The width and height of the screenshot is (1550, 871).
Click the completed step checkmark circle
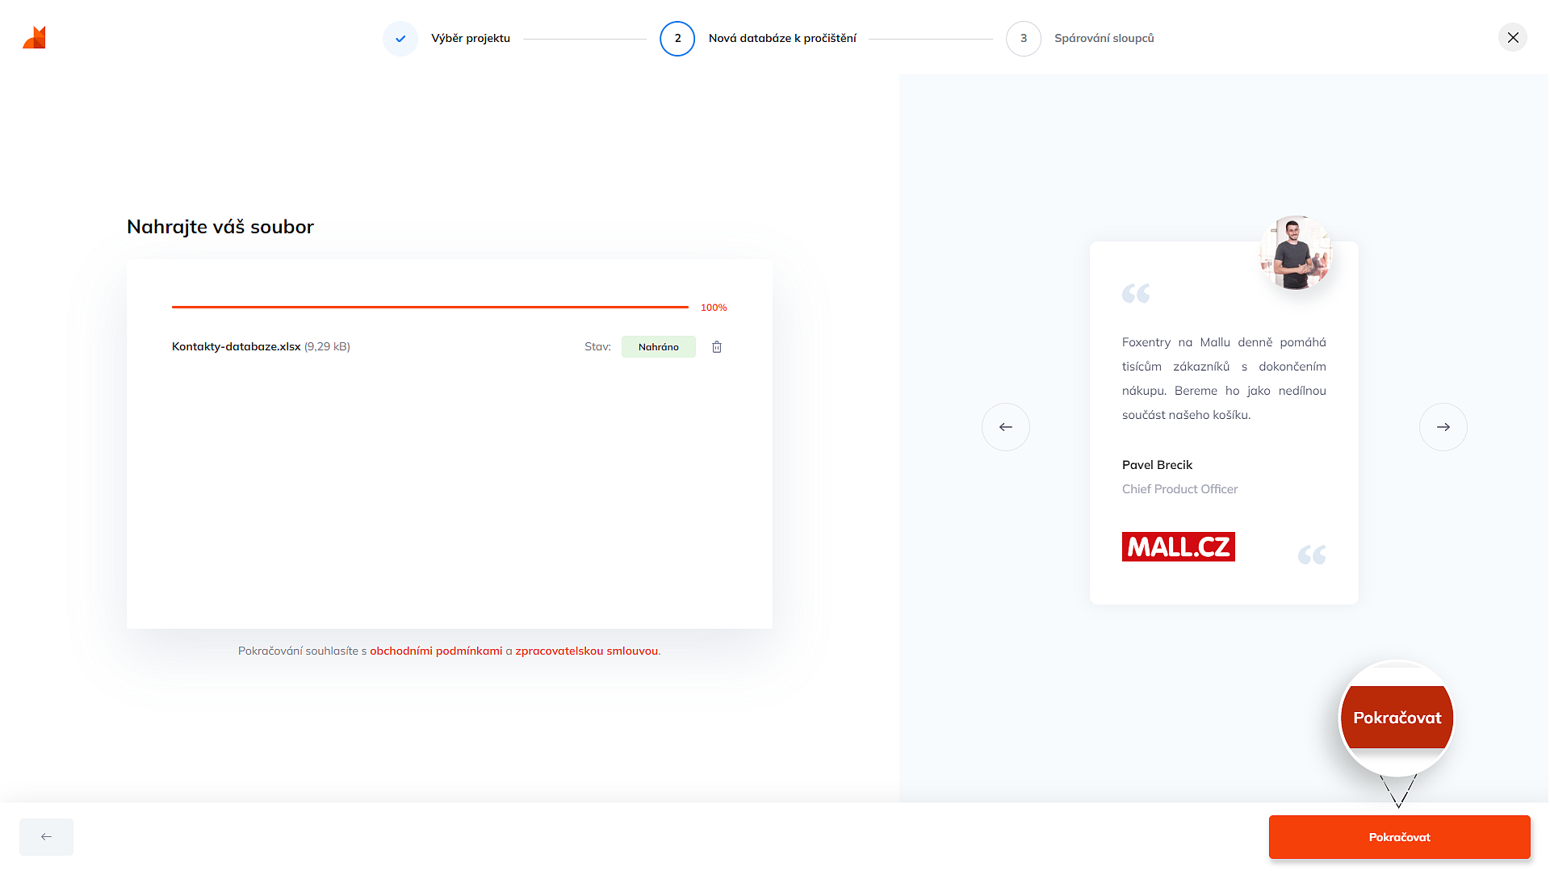pos(400,39)
